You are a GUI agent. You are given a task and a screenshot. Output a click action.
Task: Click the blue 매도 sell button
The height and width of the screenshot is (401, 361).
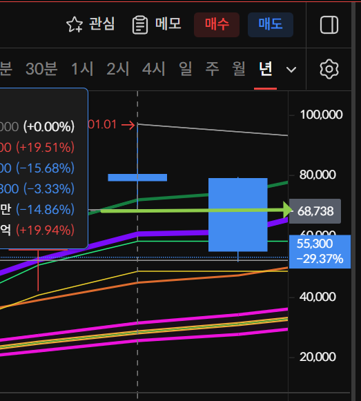[271, 25]
